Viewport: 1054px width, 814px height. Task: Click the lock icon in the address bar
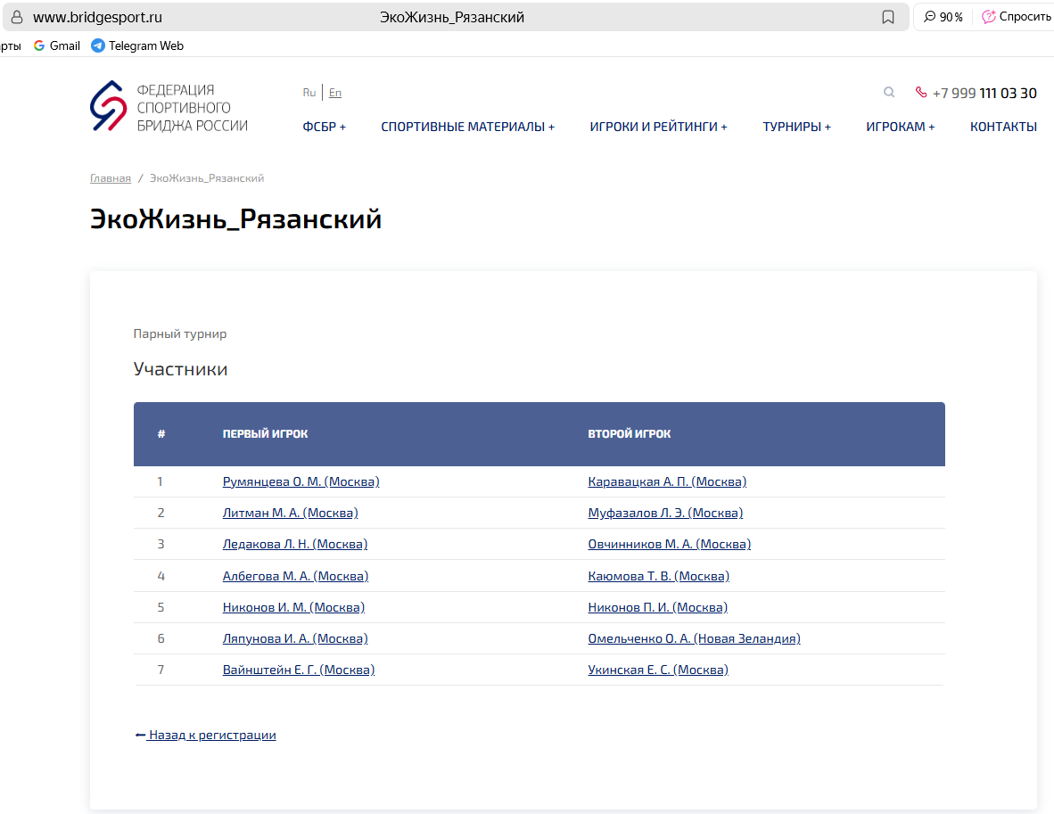pyautogui.click(x=17, y=18)
